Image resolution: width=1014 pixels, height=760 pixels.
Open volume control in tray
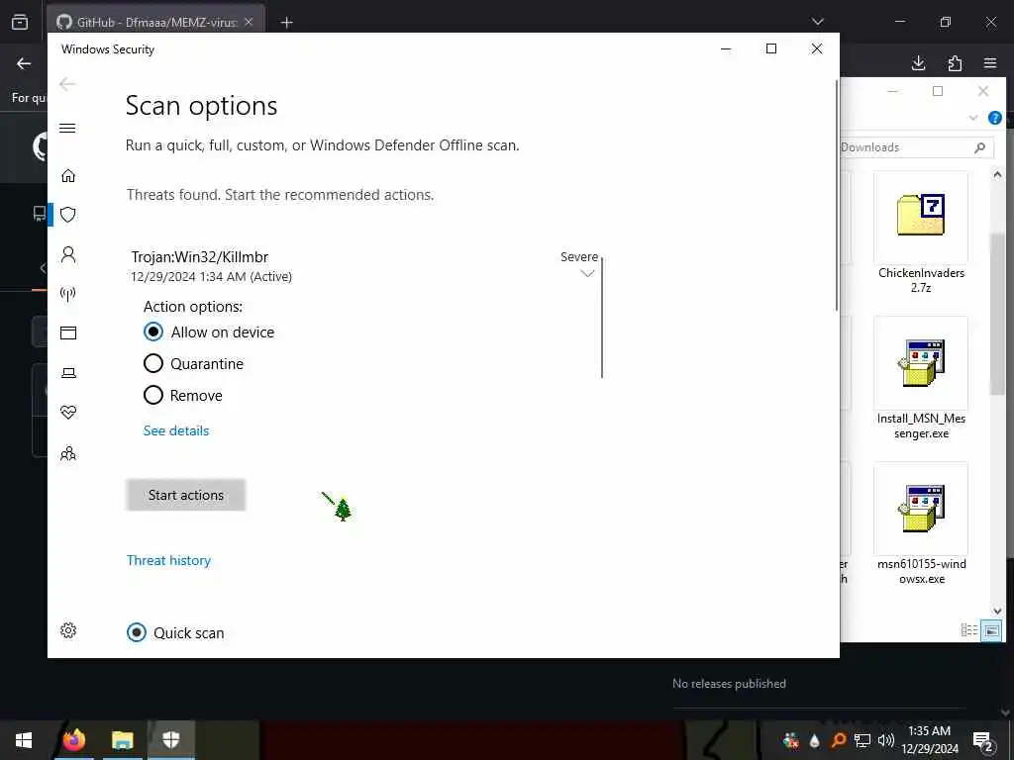click(886, 740)
